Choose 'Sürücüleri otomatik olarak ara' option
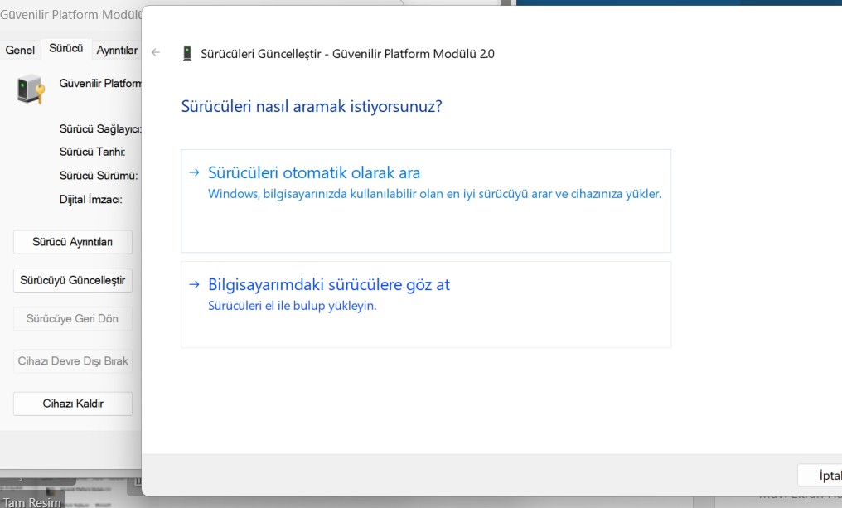The width and height of the screenshot is (842, 508). click(x=426, y=201)
